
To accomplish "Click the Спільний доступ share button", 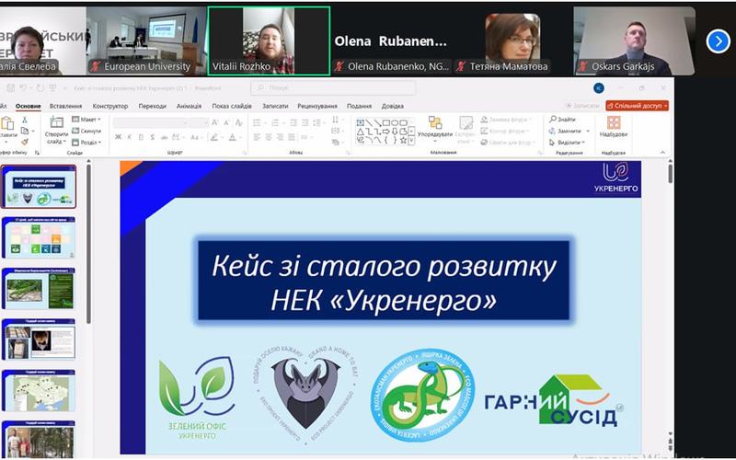I will pyautogui.click(x=637, y=106).
